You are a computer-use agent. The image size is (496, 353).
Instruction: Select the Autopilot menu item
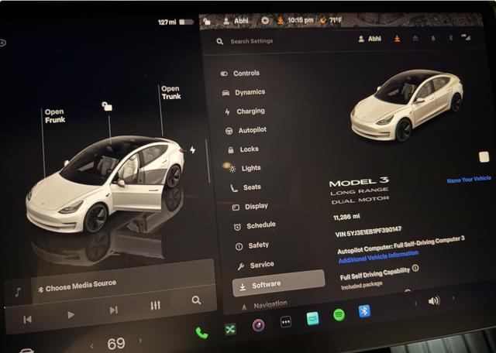click(x=246, y=130)
